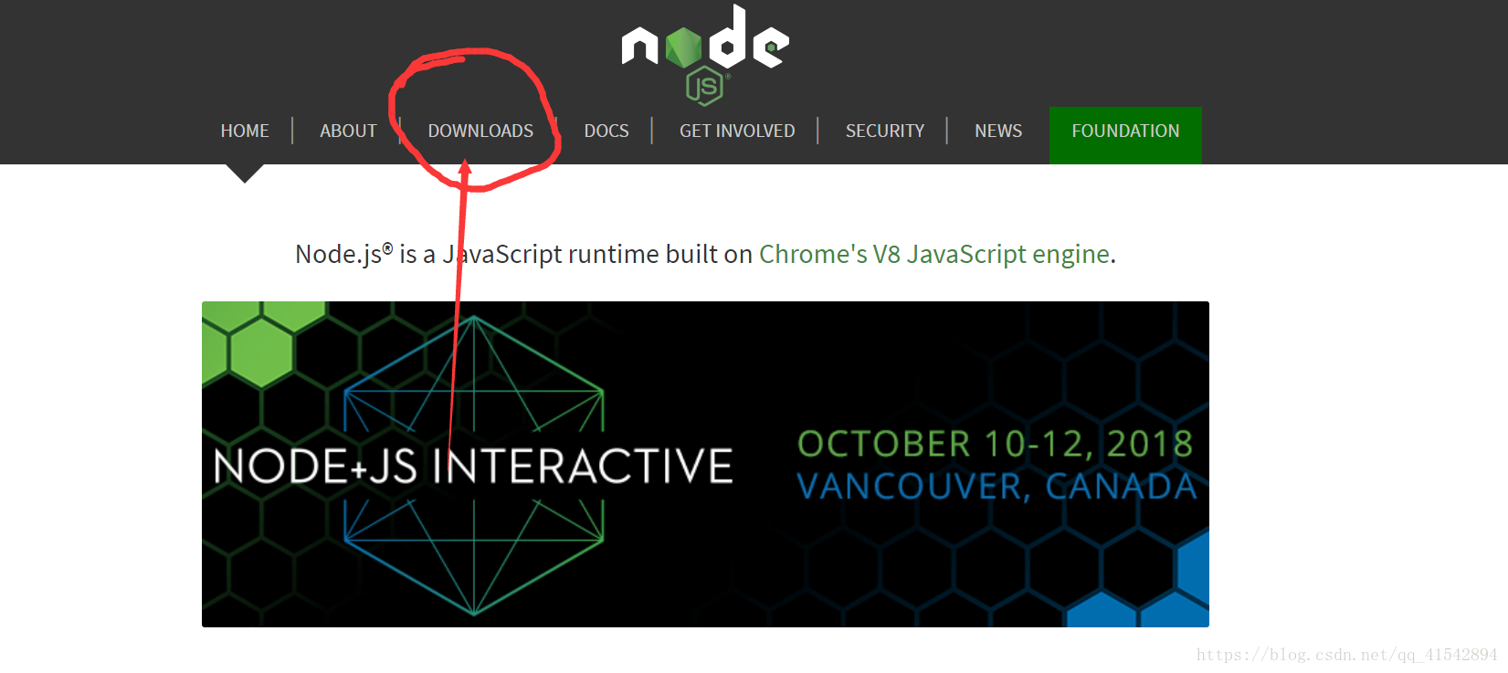This screenshot has height=673, width=1508.
Task: Click the 'VANCOUVER, CANADA' banner text
Action: click(997, 487)
